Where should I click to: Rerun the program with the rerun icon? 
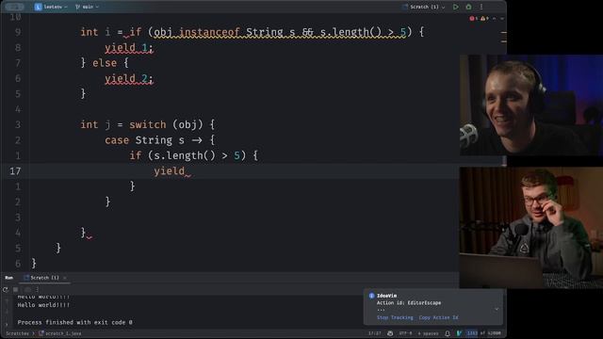click(6, 289)
